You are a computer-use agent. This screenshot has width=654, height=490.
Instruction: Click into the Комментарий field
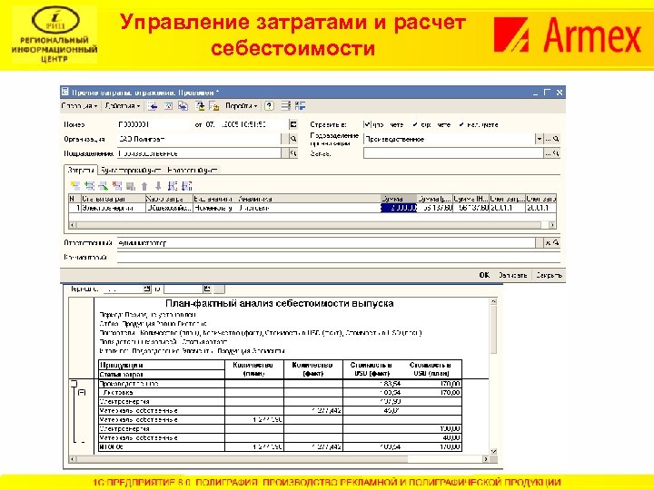tap(338, 257)
